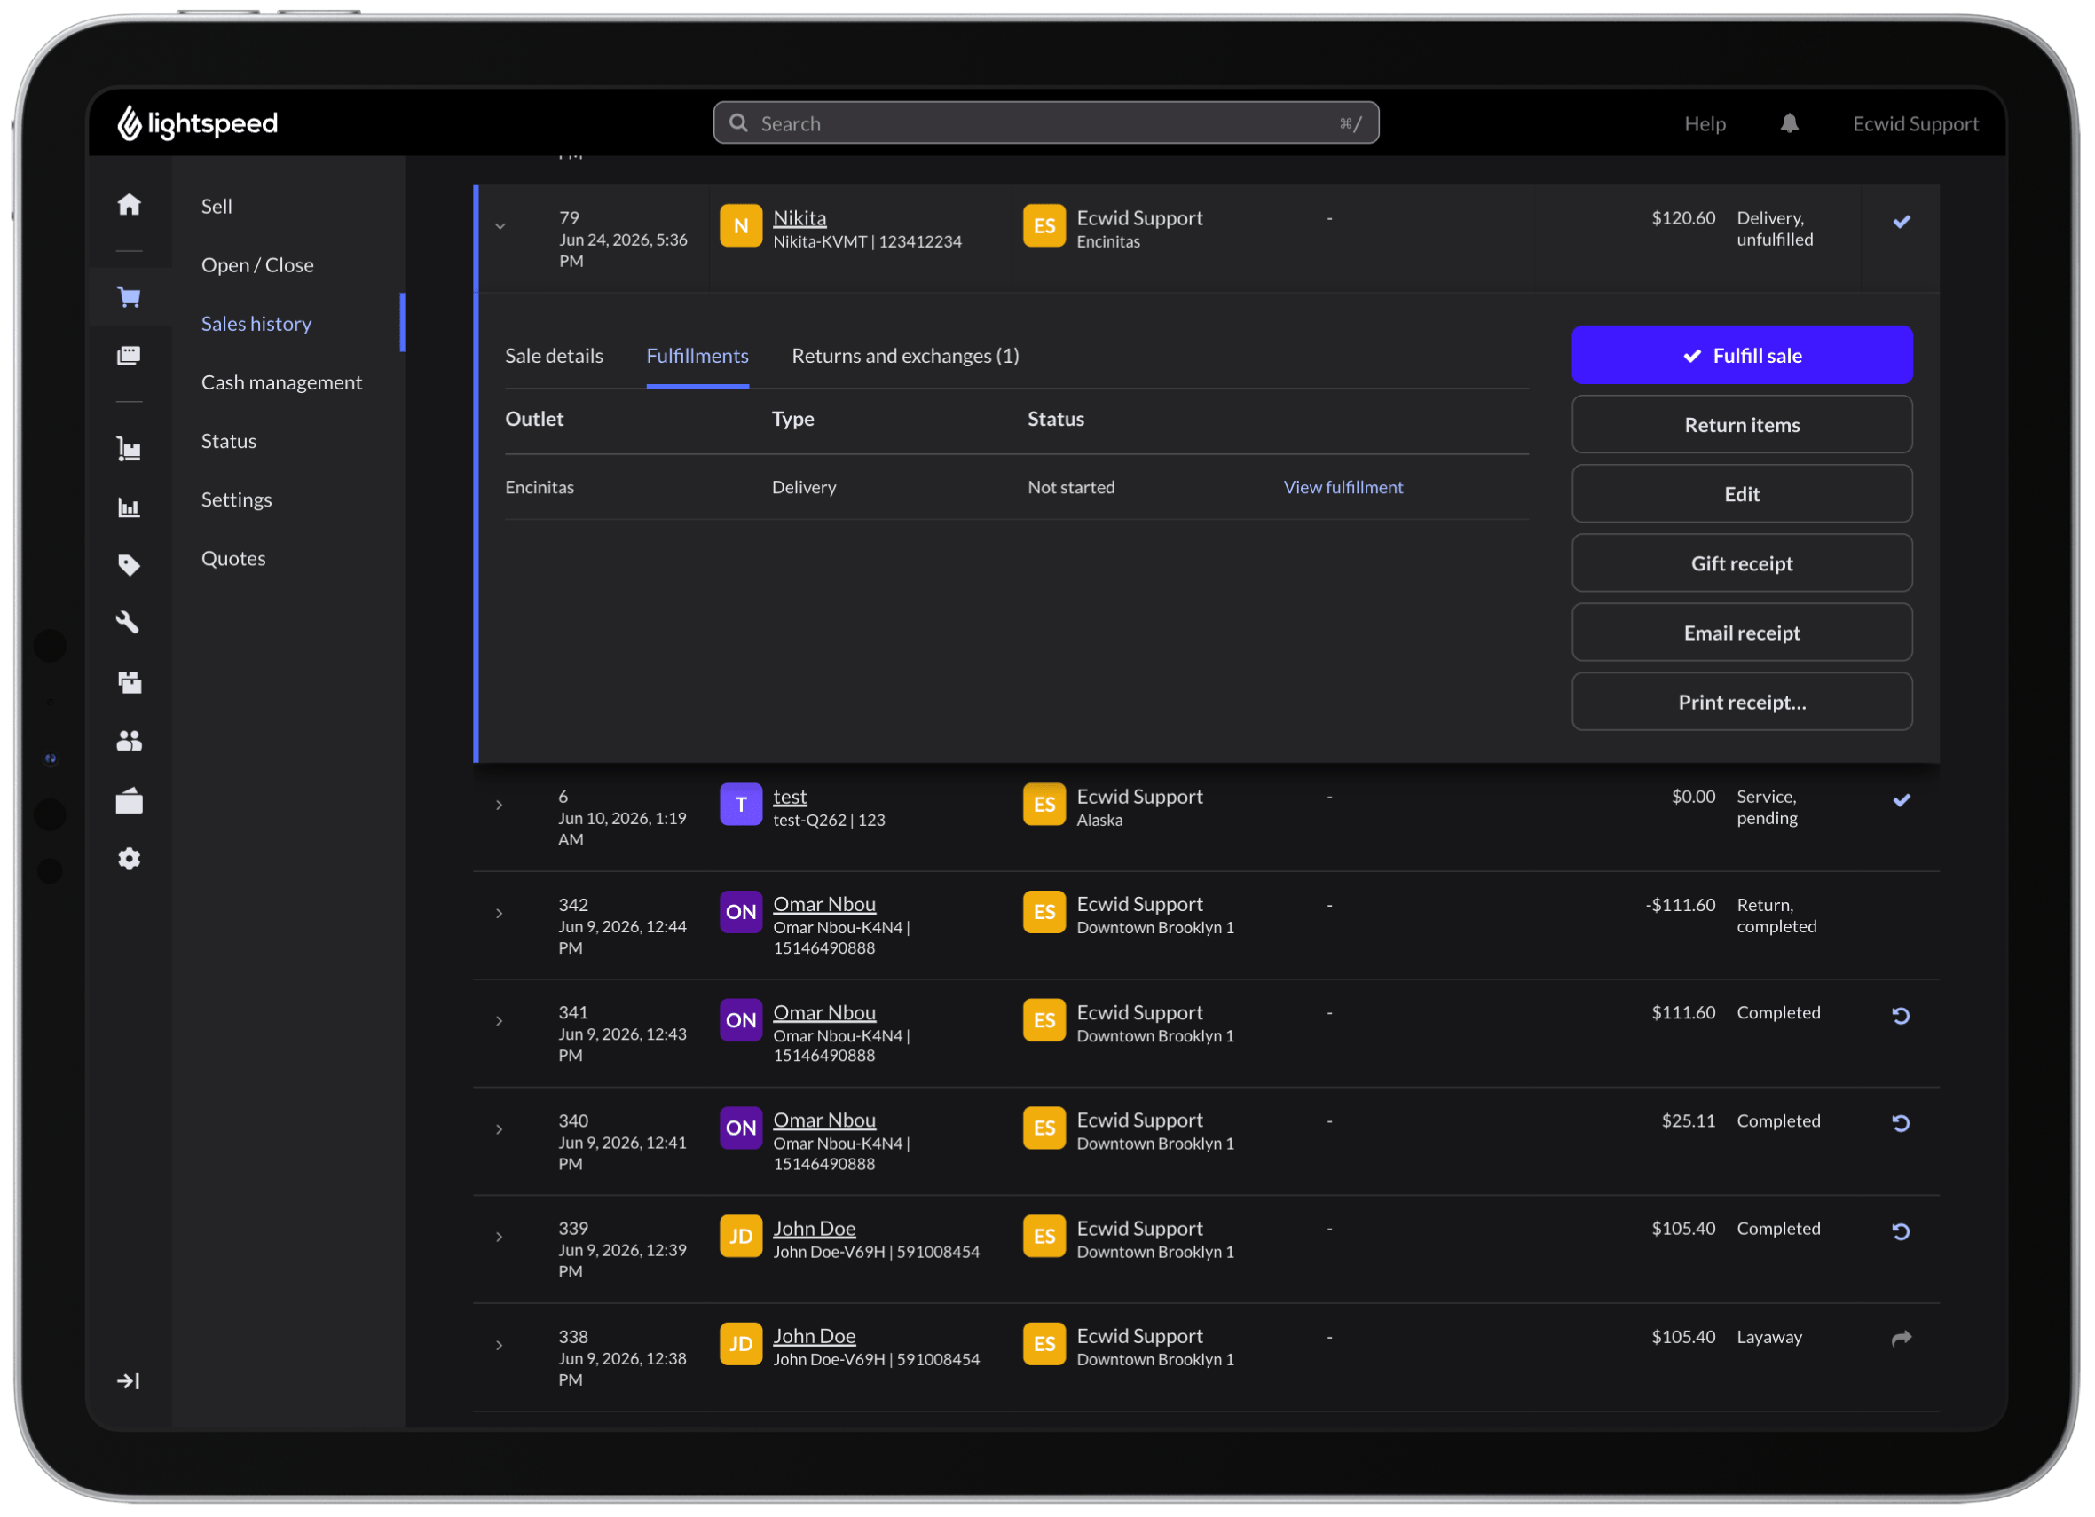Open the Customers people icon

click(x=130, y=741)
